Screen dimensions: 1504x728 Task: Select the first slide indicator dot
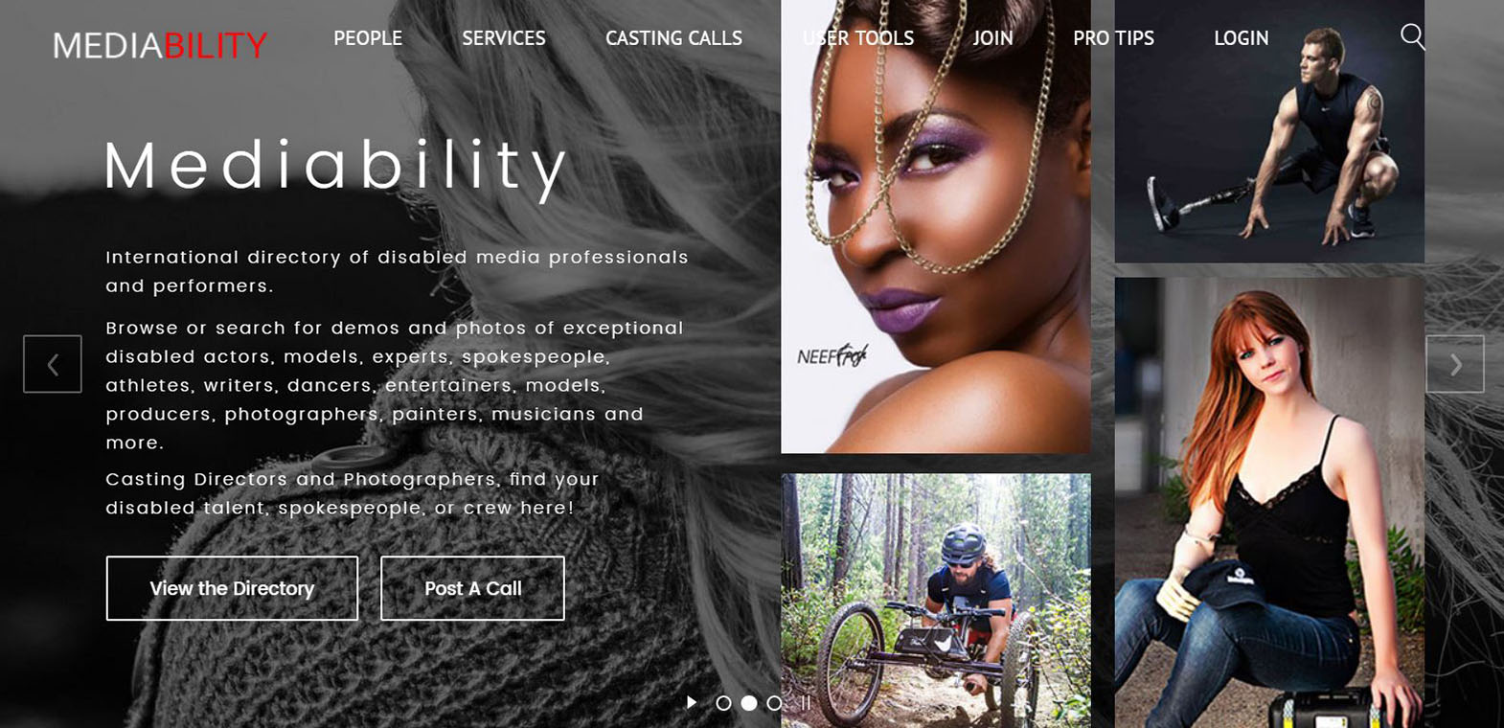(x=723, y=703)
